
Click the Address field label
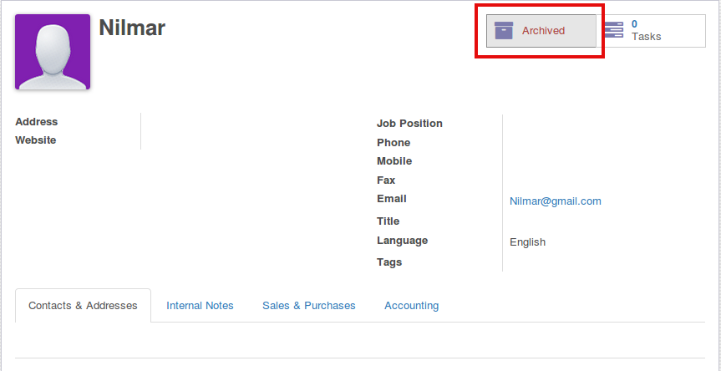tap(37, 122)
